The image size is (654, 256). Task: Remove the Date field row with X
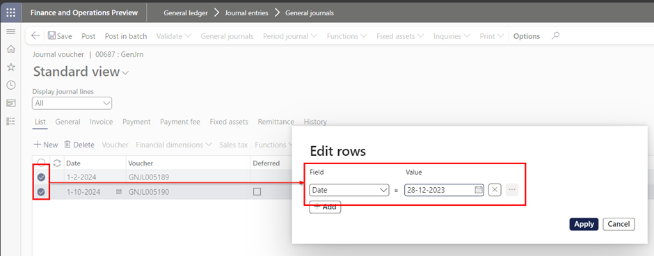coord(495,190)
